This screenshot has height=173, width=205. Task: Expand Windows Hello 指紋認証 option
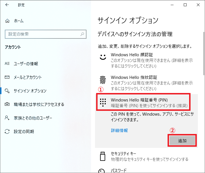coord(146,83)
